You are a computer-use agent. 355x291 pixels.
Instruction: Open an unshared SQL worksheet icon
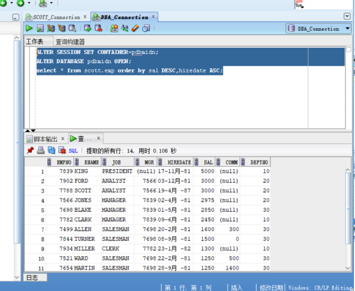[114, 28]
